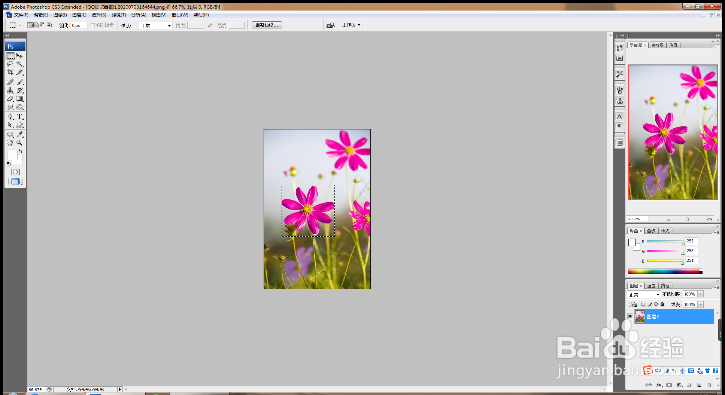Delete layer with the trash icon
Image resolution: width=725 pixels, height=395 pixels.
coord(709,385)
